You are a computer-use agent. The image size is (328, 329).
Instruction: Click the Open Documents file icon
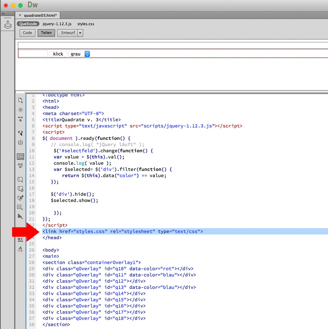click(x=20, y=100)
